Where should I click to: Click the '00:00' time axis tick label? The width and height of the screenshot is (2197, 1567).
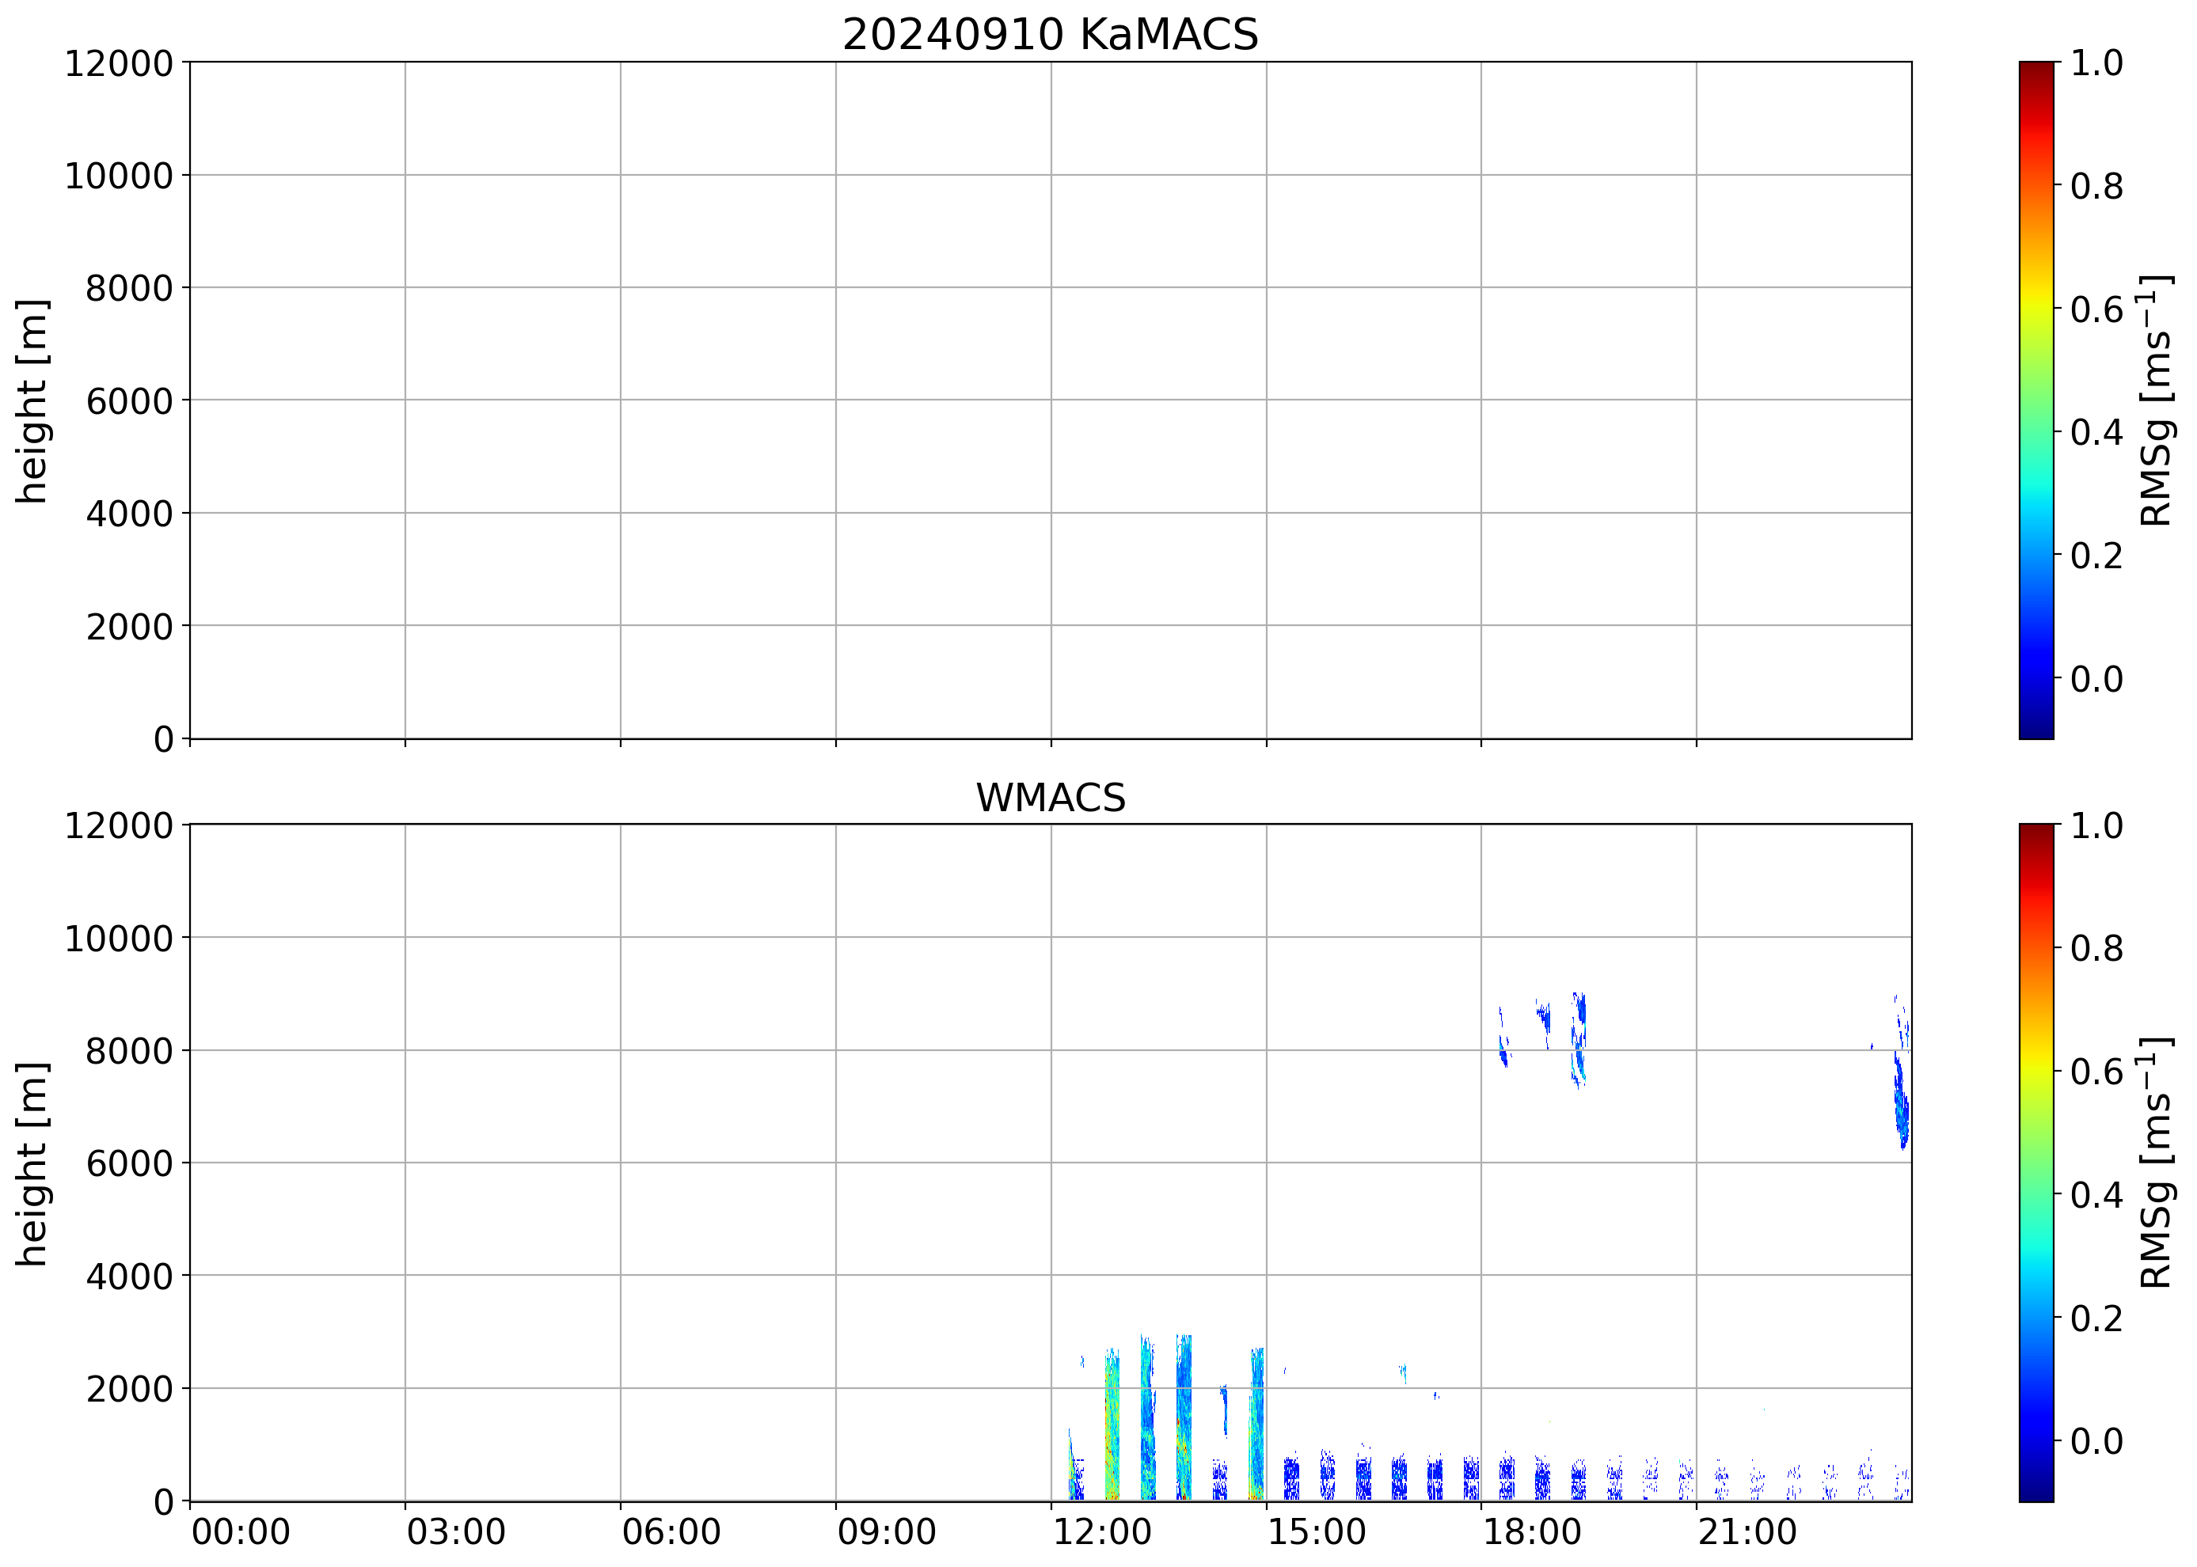[241, 1531]
